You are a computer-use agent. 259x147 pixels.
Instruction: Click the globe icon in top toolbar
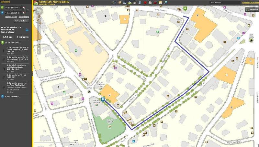click(120, 3)
